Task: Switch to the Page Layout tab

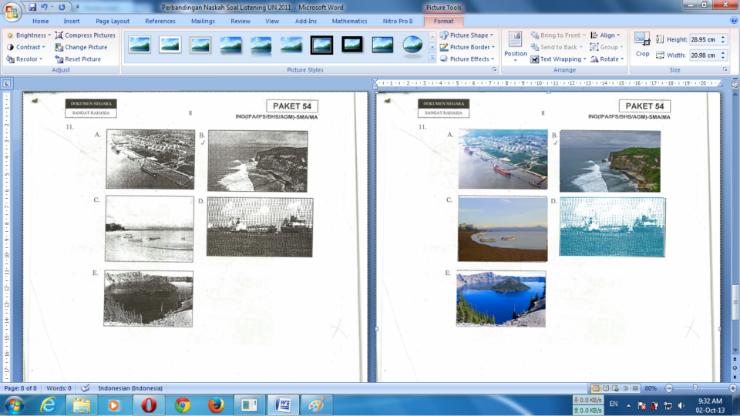Action: [x=113, y=22]
